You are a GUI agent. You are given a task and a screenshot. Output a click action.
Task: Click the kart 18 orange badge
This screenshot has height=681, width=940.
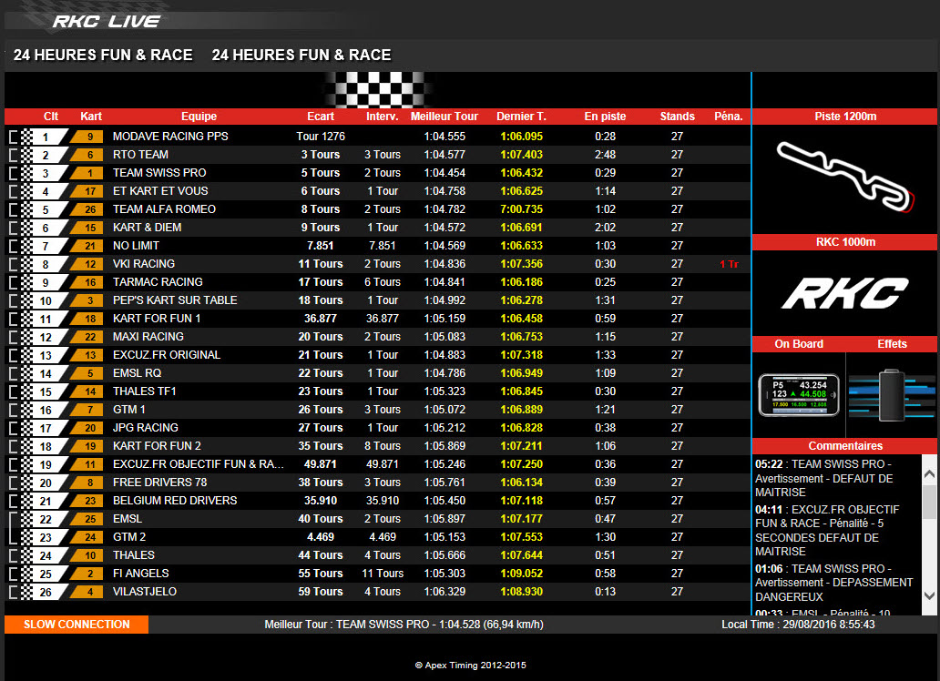(x=87, y=319)
